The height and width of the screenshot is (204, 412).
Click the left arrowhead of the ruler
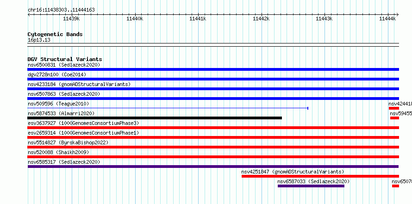[x=29, y=14]
